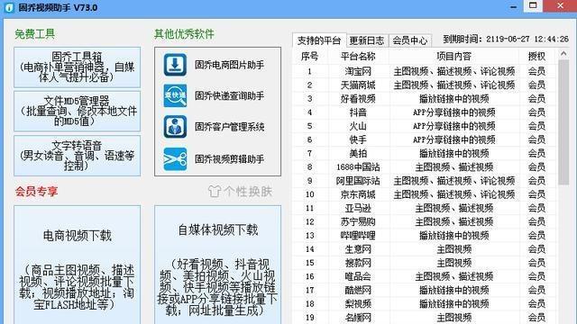Select the 淘宝网 row
Screen dimensions: 577x324
[x=424, y=71]
